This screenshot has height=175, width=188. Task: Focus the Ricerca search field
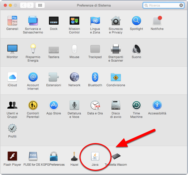pyautogui.click(x=164, y=5)
